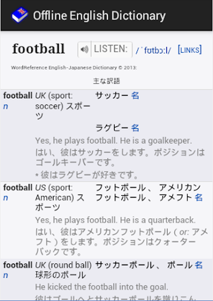Play pronunciation with the speaker icon

(x=85, y=49)
